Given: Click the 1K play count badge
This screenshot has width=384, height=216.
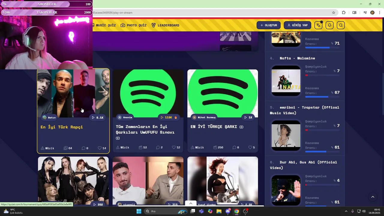Looking at the screenshot, I should (x=248, y=117).
